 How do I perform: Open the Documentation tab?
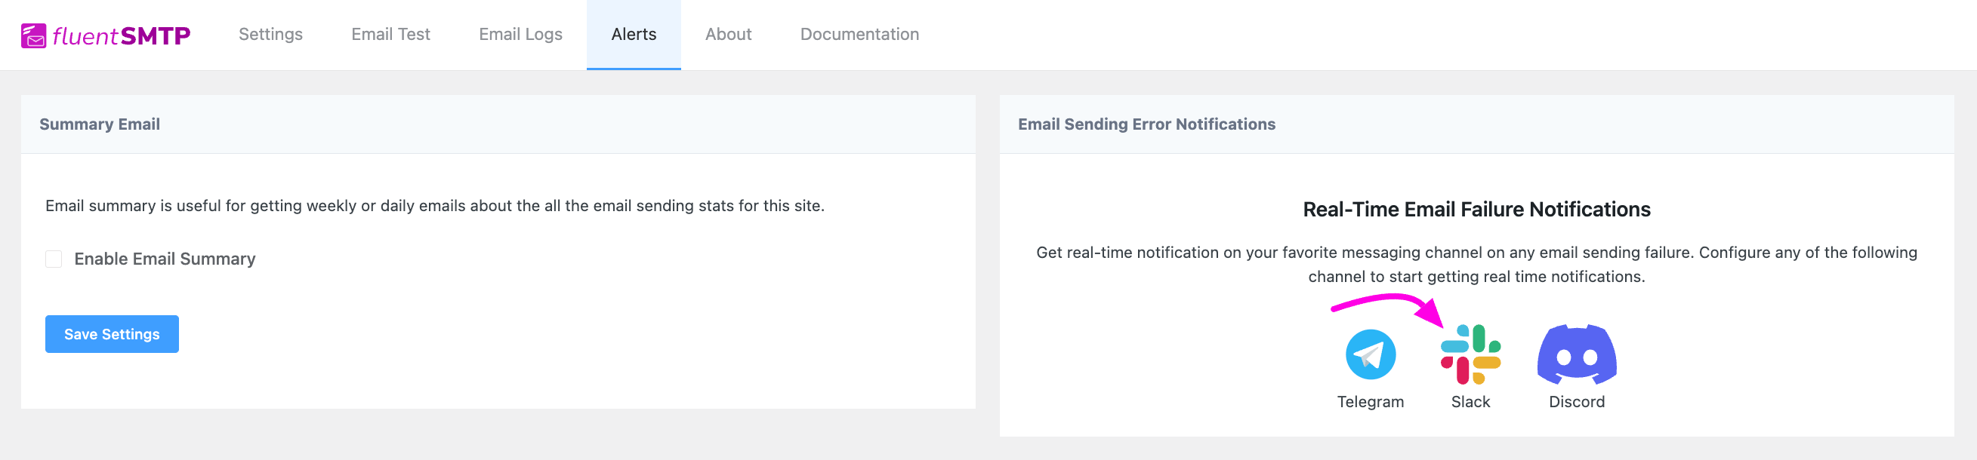click(859, 35)
